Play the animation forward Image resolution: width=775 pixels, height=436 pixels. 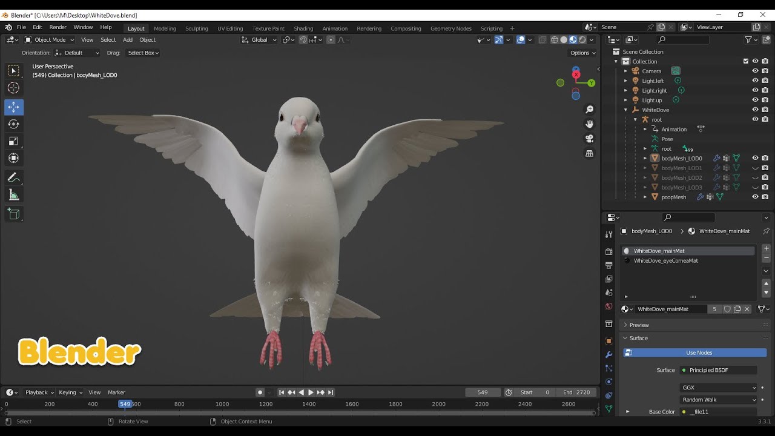click(311, 392)
